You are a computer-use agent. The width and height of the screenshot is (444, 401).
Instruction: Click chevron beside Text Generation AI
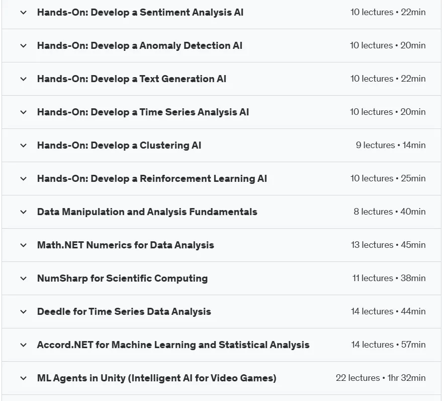pyautogui.click(x=24, y=79)
